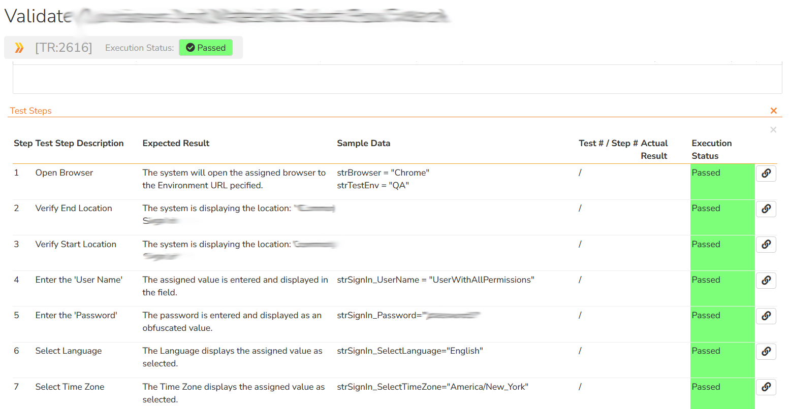Click the Test Steps section heading
Viewport: 790px width, 409px height.
coord(31,111)
